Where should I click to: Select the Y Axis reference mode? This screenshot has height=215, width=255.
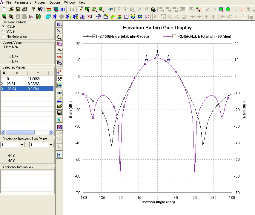coord(3,32)
